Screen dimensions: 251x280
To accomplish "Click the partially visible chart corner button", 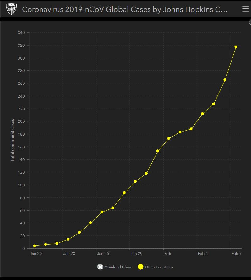I will (250, 23).
